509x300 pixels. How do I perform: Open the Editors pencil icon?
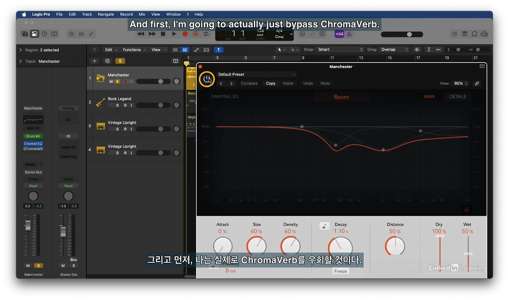click(91, 34)
